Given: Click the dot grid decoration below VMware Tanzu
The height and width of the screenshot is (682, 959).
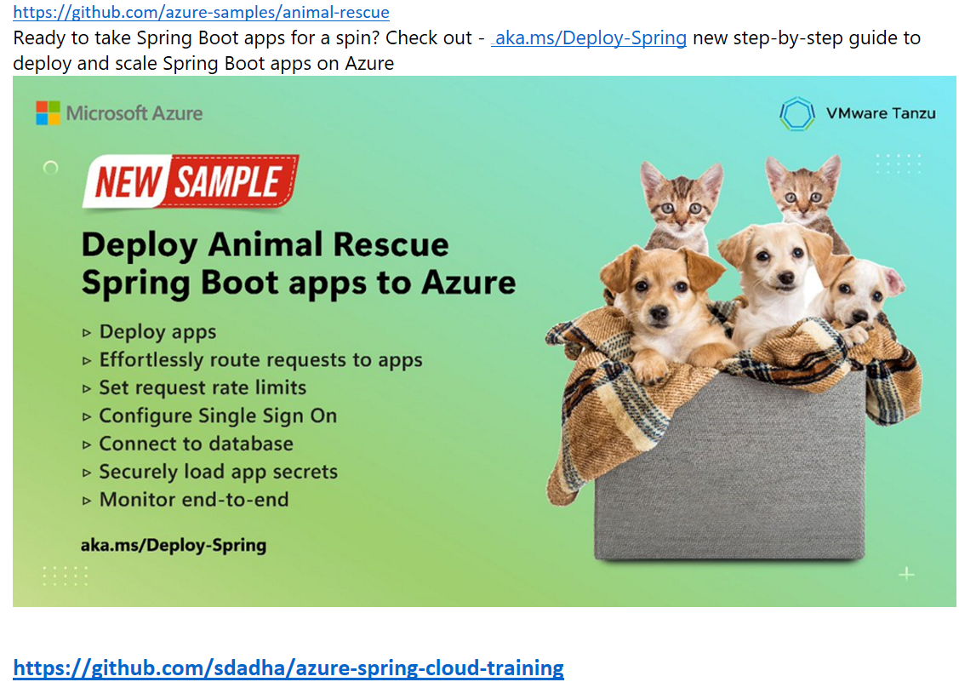Looking at the screenshot, I should pyautogui.click(x=899, y=163).
